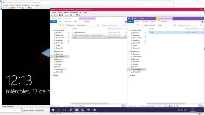Viewport: 205px width, 115px height.
Task: Refresh the scripts explorer address bar
Action: click(x=176, y=25)
